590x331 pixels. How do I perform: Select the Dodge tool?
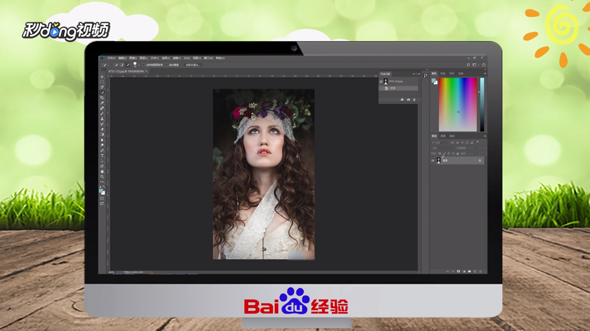tap(102, 145)
